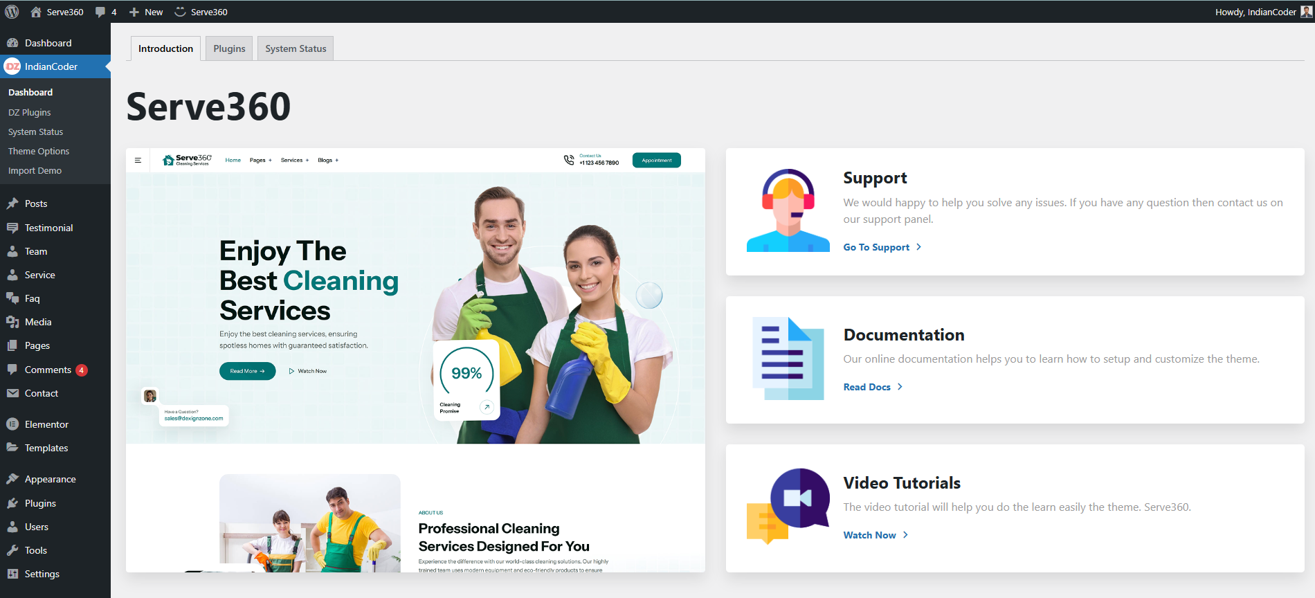The image size is (1315, 598).
Task: Click the WordPress logo icon
Action: pyautogui.click(x=12, y=12)
